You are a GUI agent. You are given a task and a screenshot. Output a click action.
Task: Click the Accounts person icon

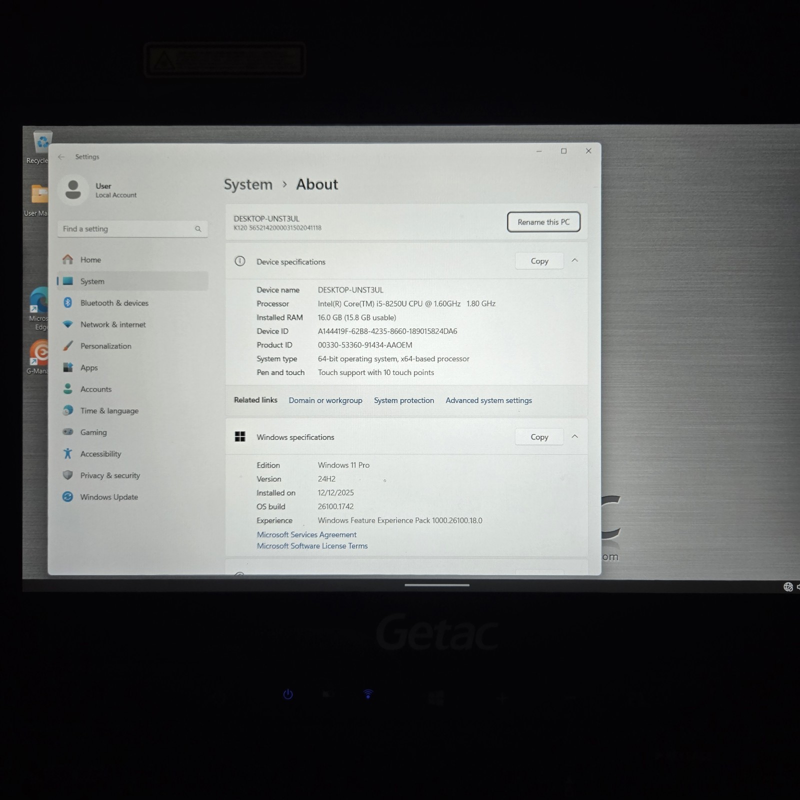pos(68,388)
